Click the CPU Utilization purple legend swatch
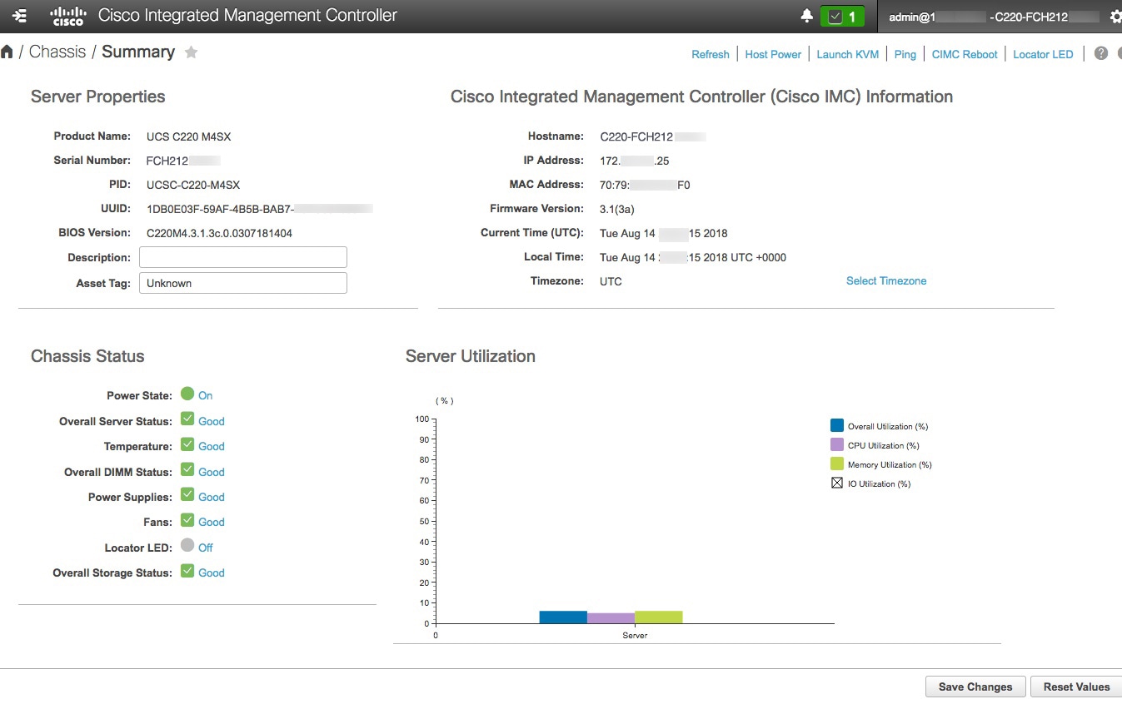The image size is (1122, 704). [x=836, y=444]
